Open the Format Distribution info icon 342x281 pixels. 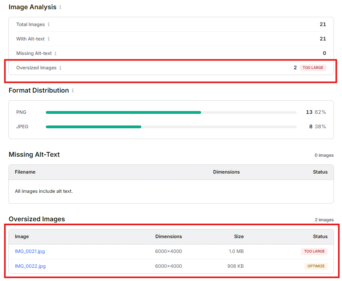click(x=73, y=91)
